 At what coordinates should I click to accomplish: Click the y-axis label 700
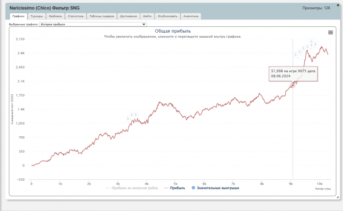pyautogui.click(x=22, y=137)
